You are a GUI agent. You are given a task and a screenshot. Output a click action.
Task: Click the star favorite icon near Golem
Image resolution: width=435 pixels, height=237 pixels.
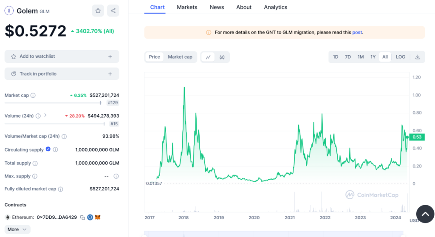pos(98,11)
